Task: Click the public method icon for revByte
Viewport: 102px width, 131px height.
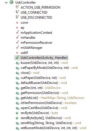Action: (x=17, y=113)
